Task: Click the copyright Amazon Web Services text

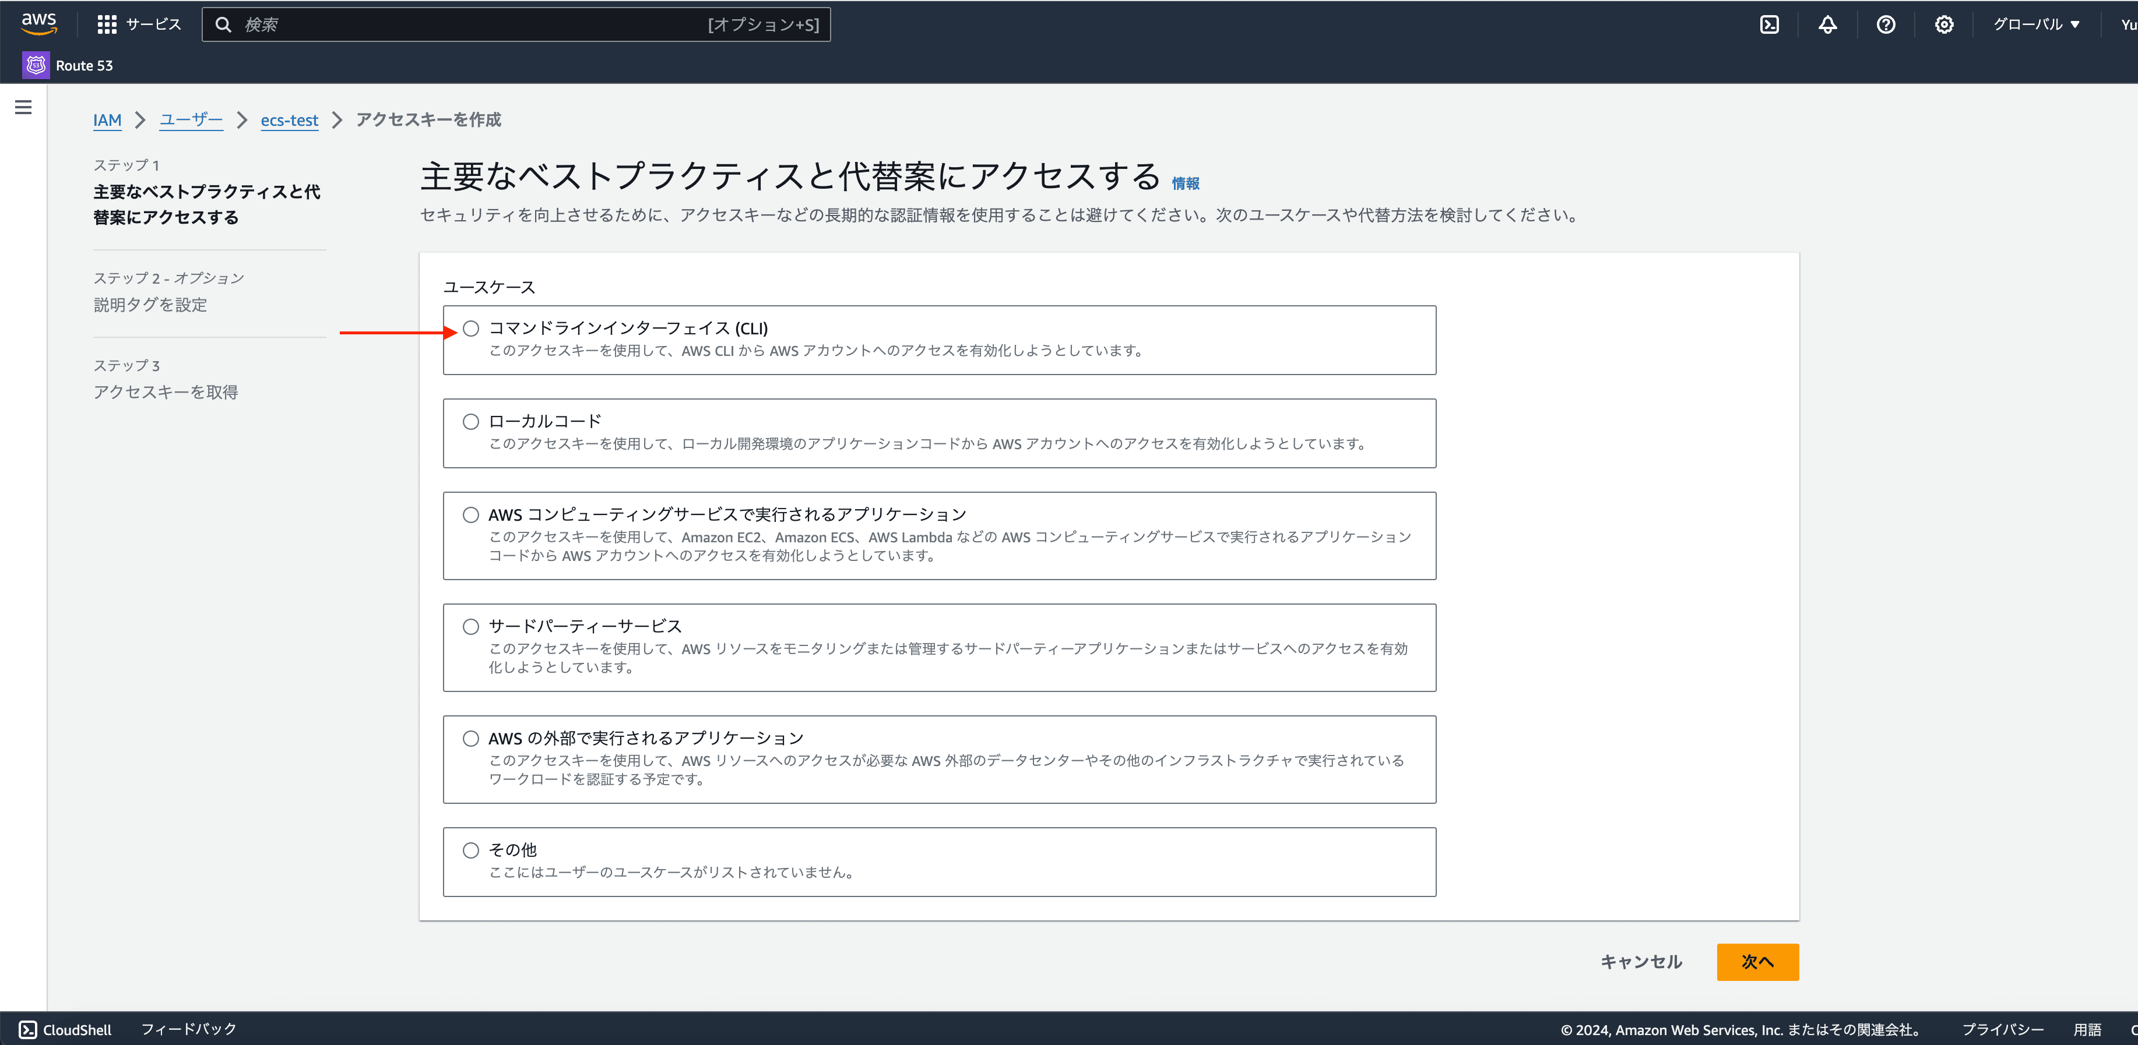Action: [x=1741, y=1029]
